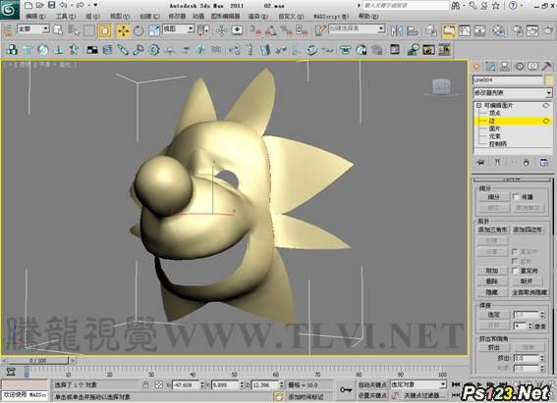Viewport: 557px width, 403px height.
Task: Click the X coordinate field in status bar
Action: pos(186,384)
